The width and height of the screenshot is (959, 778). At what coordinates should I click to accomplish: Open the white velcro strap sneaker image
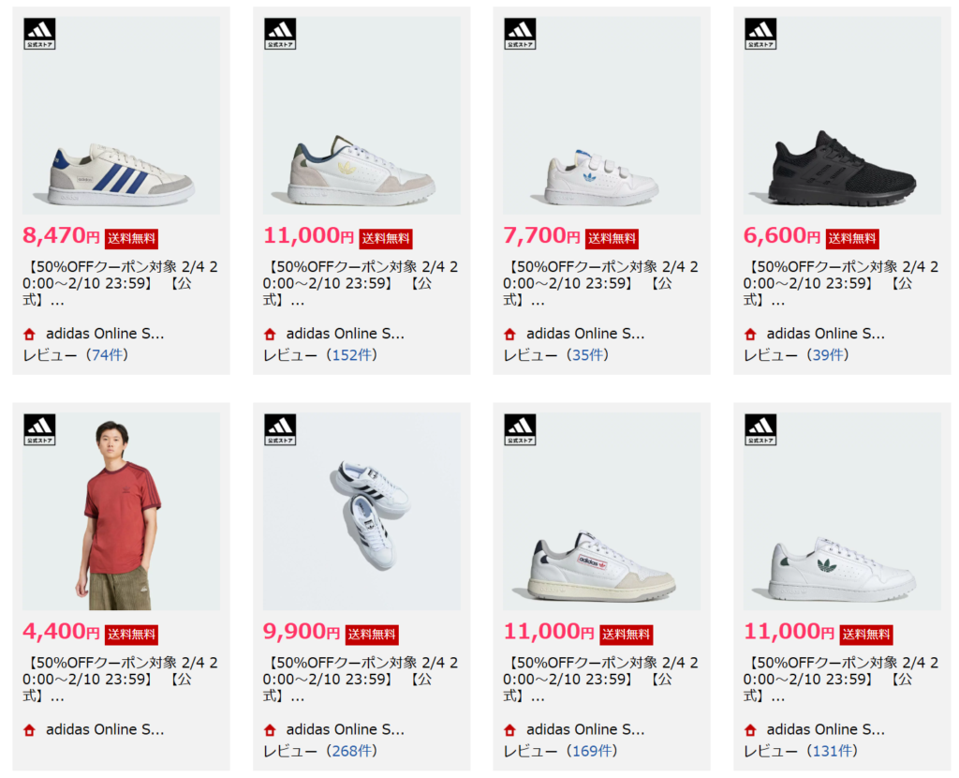(x=600, y=178)
